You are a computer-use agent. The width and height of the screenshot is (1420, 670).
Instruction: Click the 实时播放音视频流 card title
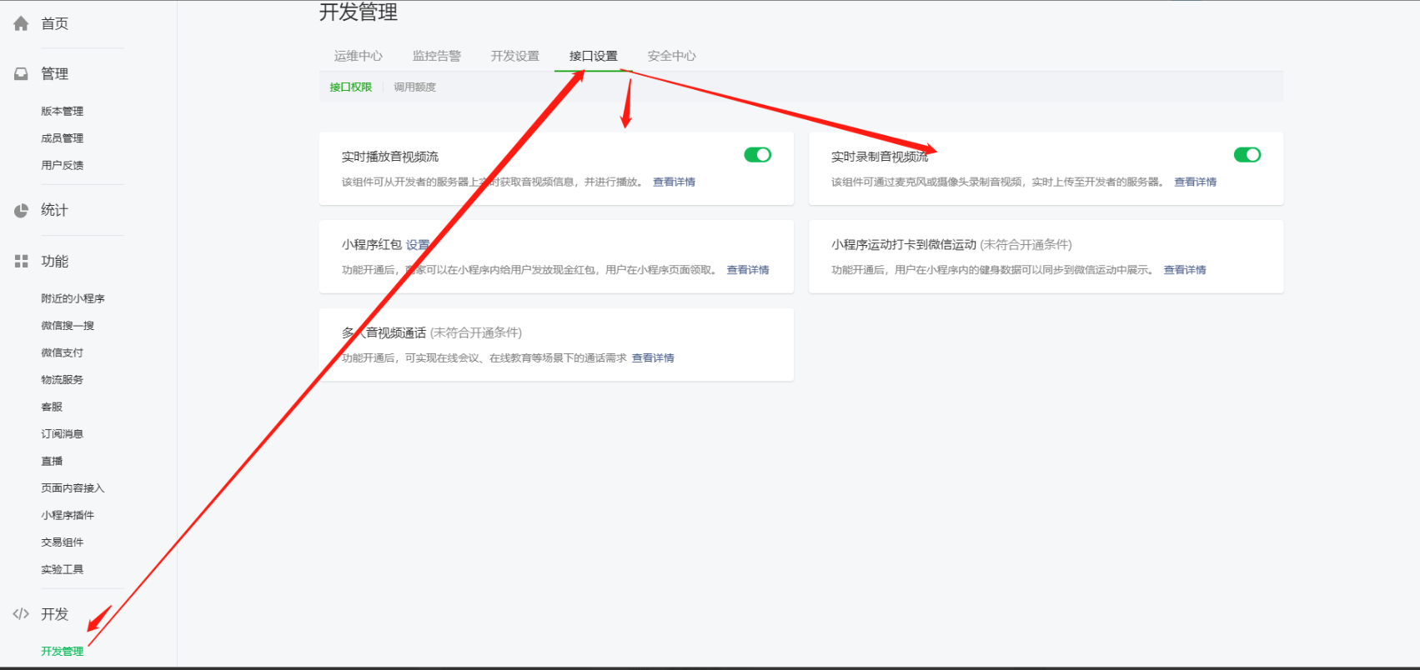(390, 157)
